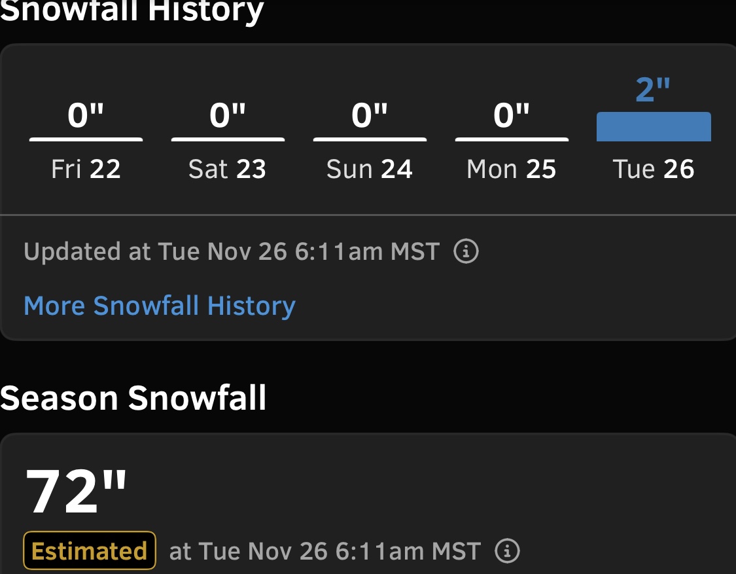The image size is (736, 574).
Task: Select the Sat 23 snowfall column
Action: coord(228,141)
